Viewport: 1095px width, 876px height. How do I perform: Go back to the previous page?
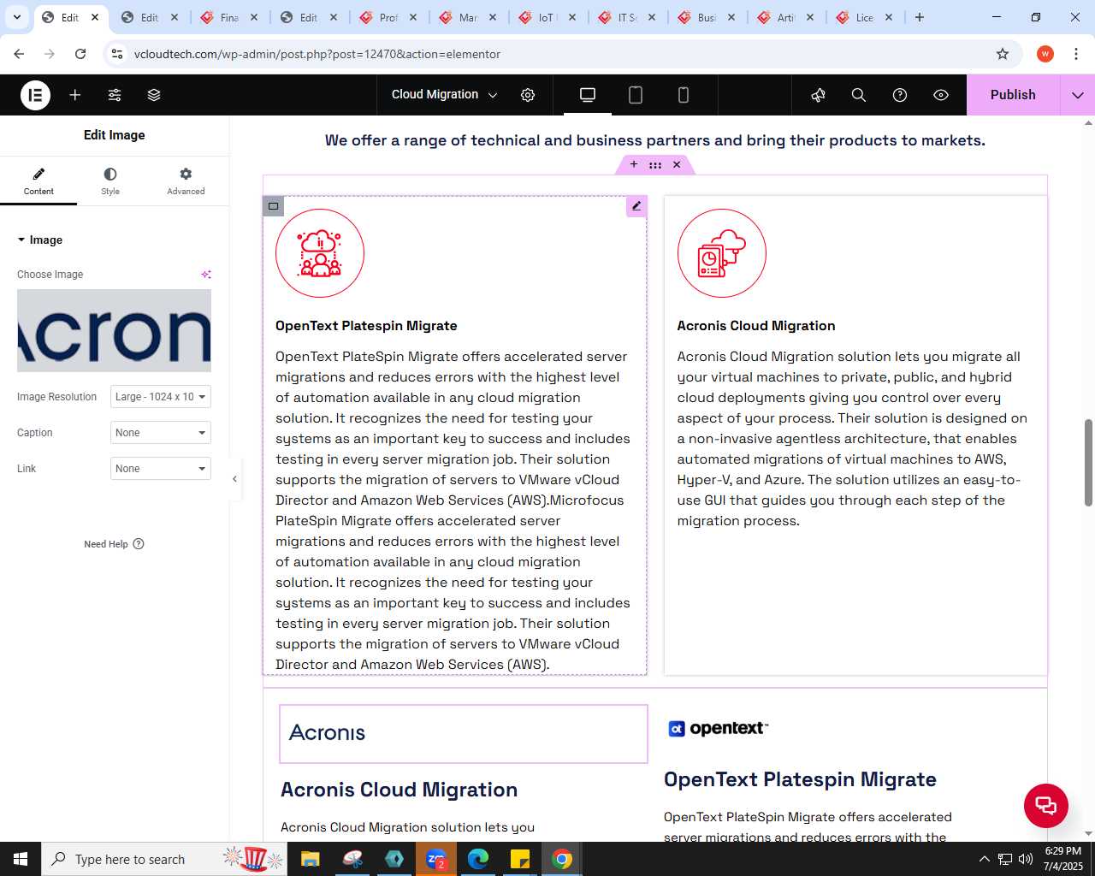[x=19, y=54]
